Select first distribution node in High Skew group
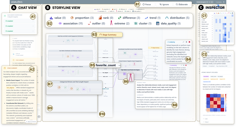The image size is (236, 127). coord(68,41)
